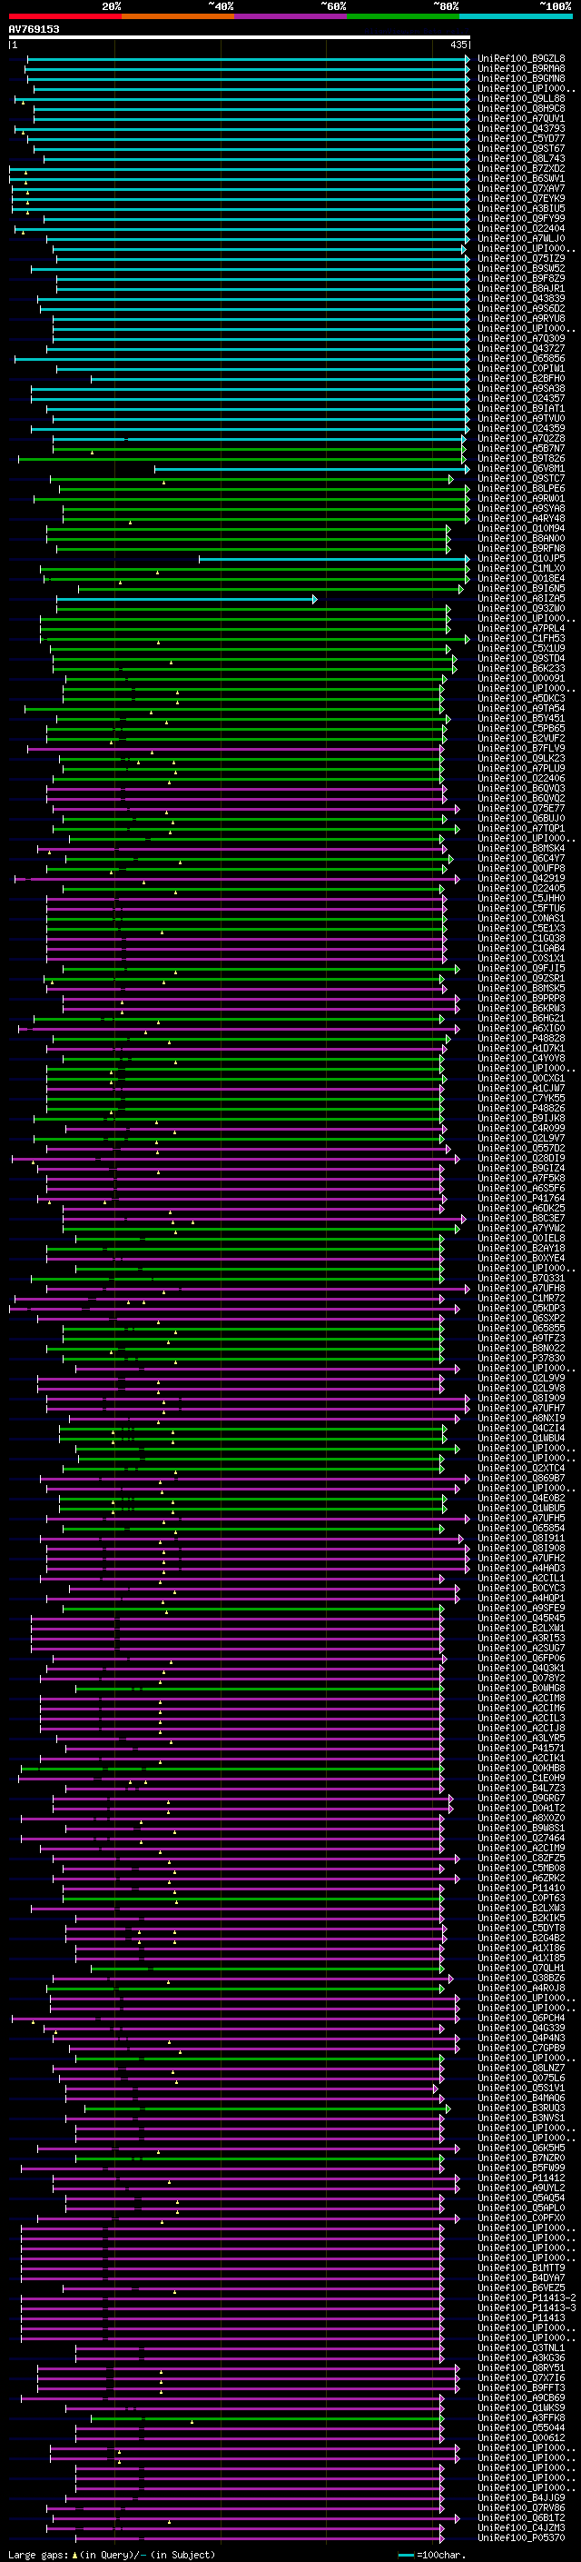Open hit UniRef100_Q9LL88

click(521, 98)
